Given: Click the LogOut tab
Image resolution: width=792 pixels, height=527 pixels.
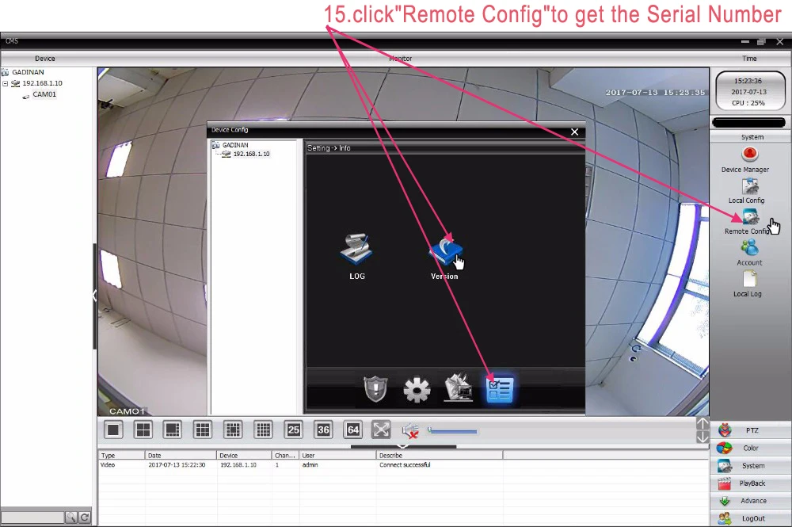Looking at the screenshot, I should [x=751, y=518].
